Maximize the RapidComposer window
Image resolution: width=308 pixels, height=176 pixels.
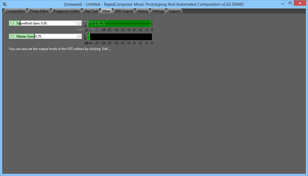pyautogui.click(x=290, y=3)
